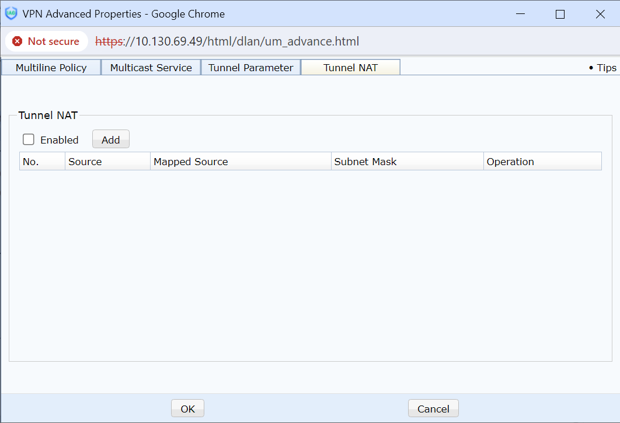Select the Tunnel NAT tab
The image size is (620, 423).
click(x=350, y=68)
